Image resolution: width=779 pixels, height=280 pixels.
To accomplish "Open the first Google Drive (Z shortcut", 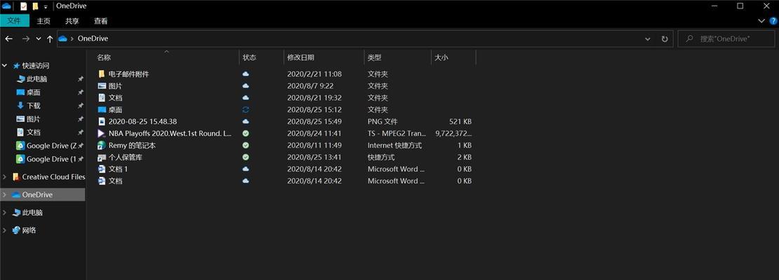I will coord(51,146).
